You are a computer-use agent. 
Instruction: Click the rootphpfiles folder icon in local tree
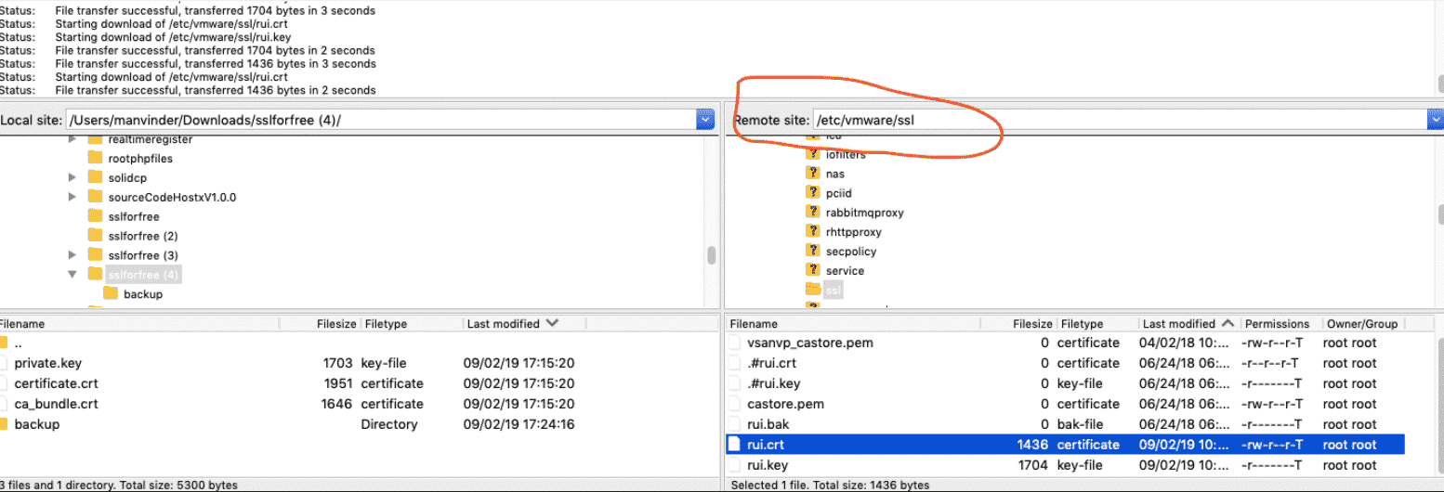pos(95,158)
